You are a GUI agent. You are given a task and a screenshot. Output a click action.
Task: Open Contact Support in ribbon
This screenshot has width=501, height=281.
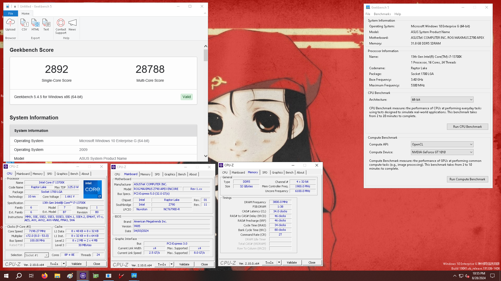tap(61, 27)
